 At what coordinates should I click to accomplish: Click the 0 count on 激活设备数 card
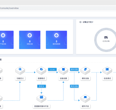[56, 41]
